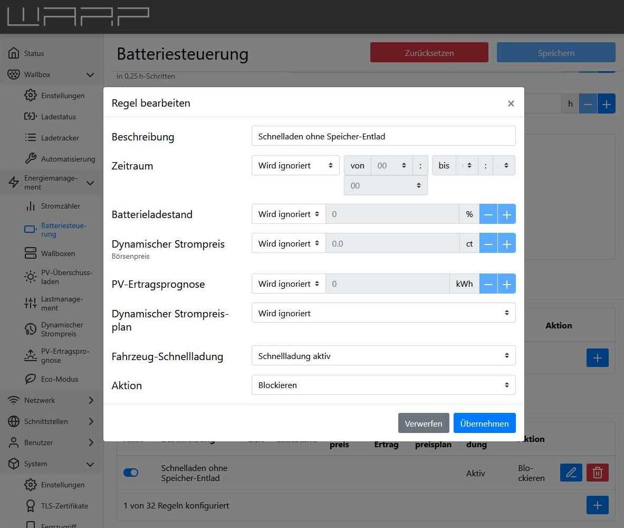
Task: Increase PV-Ertragsprognose with plus button
Action: 506,284
